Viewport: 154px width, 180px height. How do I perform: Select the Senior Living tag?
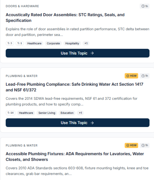47,113
